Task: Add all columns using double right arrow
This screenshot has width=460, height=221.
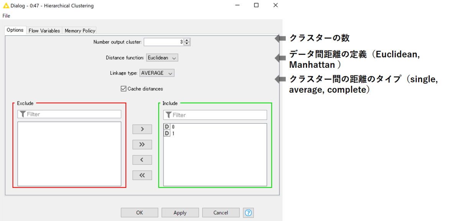Action: [142, 144]
